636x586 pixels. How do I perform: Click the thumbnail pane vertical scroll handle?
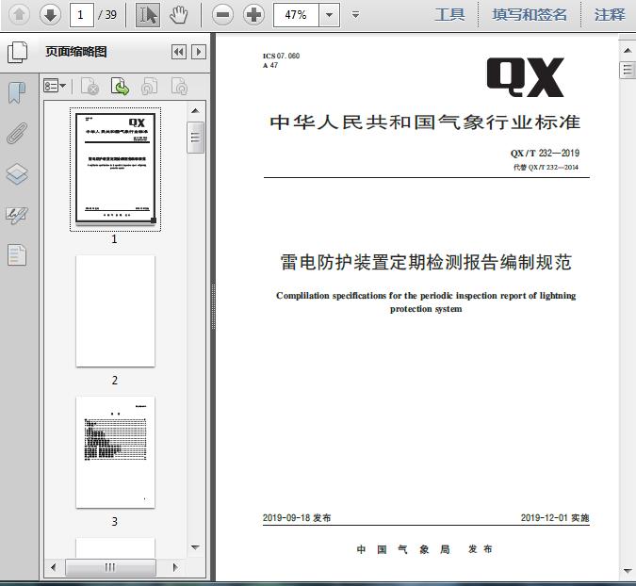point(195,138)
